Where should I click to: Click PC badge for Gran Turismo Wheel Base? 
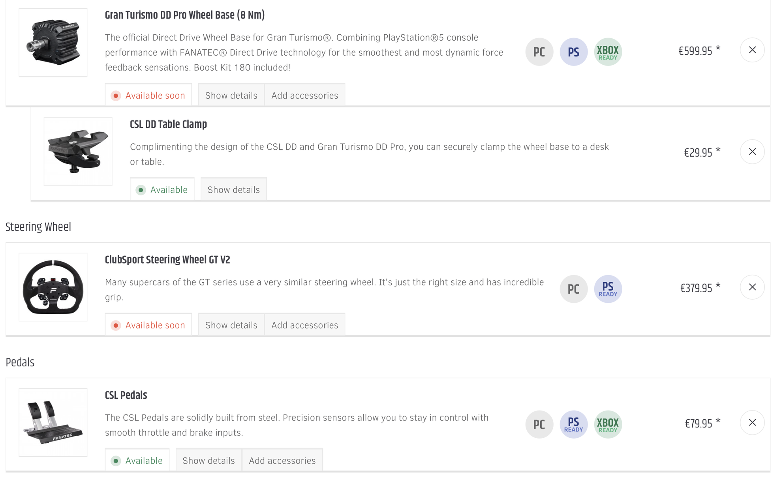(539, 52)
